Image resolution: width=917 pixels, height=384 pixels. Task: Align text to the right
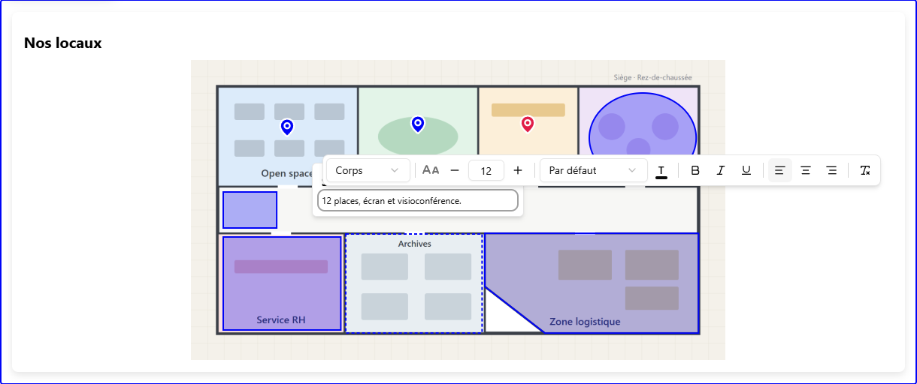click(x=831, y=170)
